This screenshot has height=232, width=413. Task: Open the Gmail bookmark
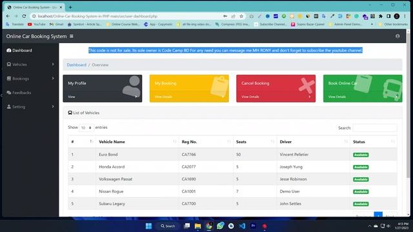pyautogui.click(x=56, y=24)
